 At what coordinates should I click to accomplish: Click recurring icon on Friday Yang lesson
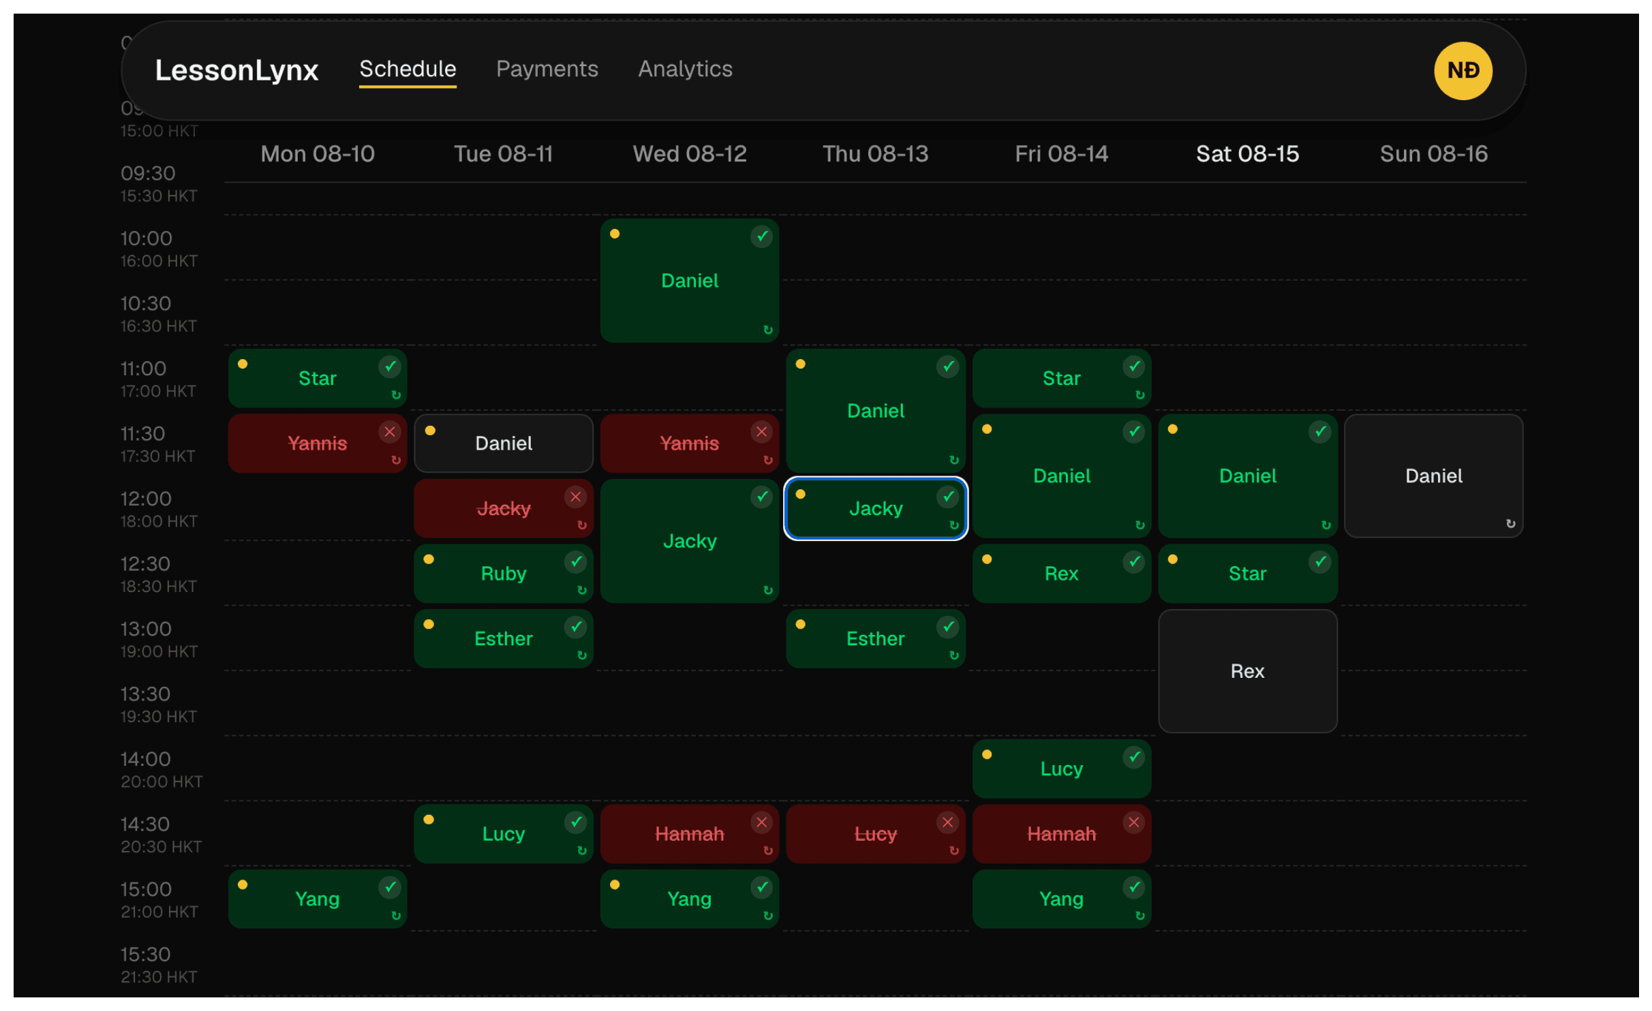pyautogui.click(x=1140, y=916)
